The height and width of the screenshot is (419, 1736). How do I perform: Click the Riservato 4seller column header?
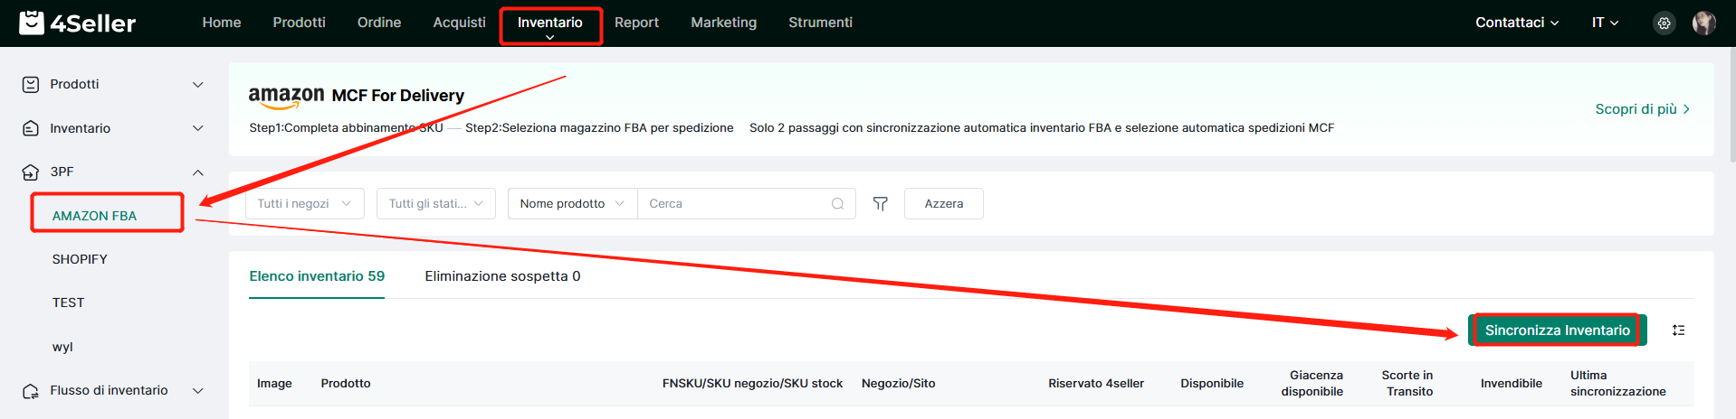(x=1096, y=384)
